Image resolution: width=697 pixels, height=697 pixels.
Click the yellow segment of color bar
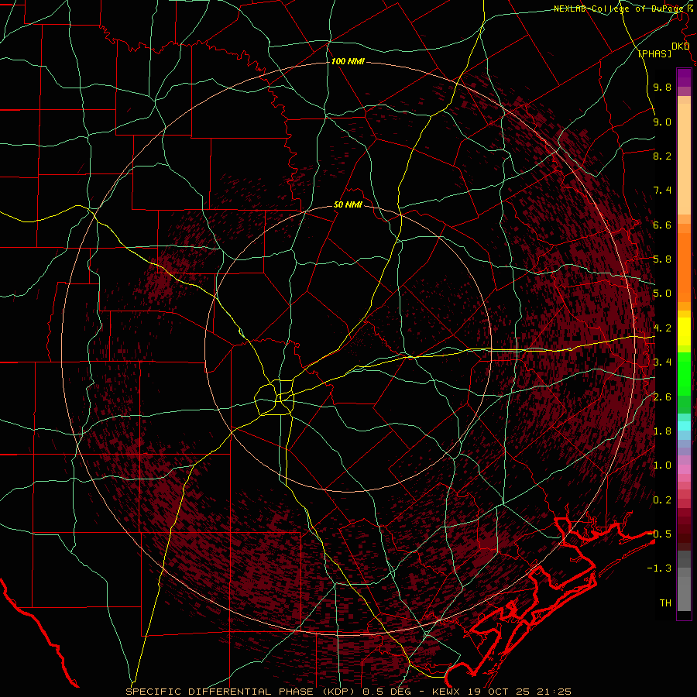(x=684, y=331)
